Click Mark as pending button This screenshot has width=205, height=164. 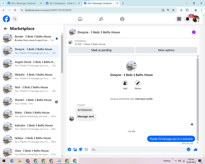(101, 50)
